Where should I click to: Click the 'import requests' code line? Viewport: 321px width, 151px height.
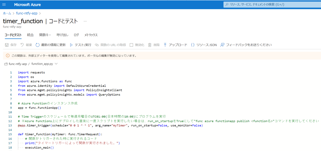[x=31, y=72]
